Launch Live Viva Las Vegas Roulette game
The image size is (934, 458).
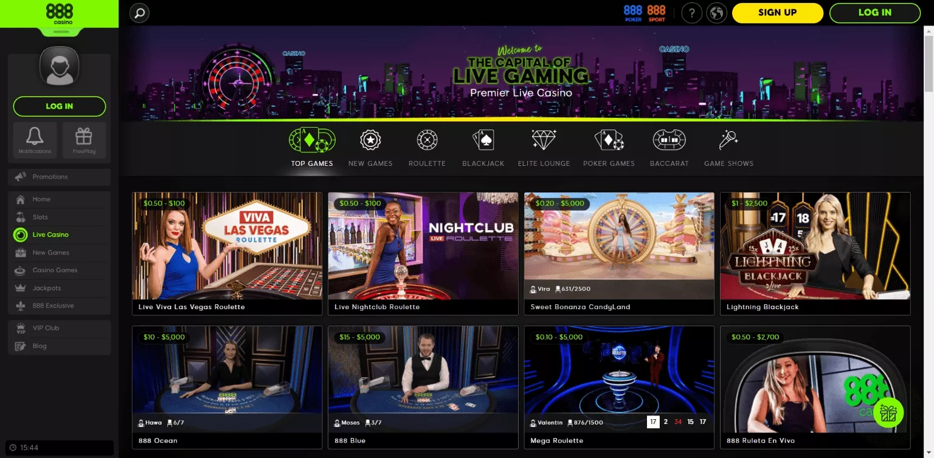tap(227, 253)
